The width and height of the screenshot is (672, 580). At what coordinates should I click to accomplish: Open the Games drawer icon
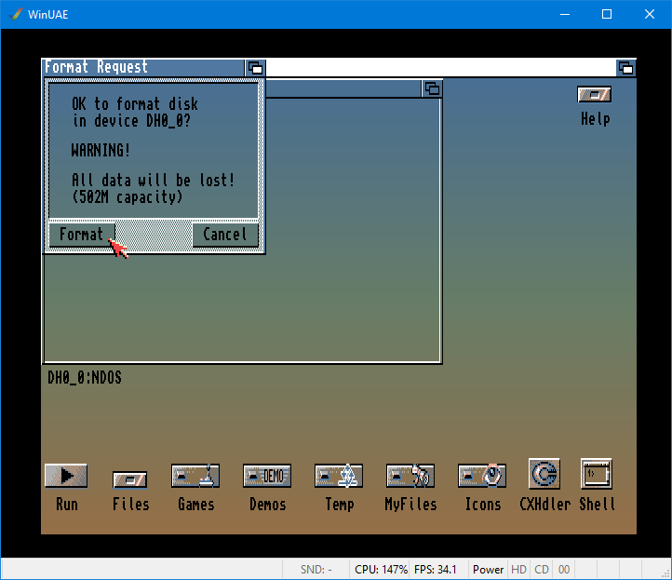[195, 477]
